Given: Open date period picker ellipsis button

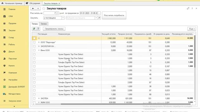Looking at the screenshot, I should (99, 13).
